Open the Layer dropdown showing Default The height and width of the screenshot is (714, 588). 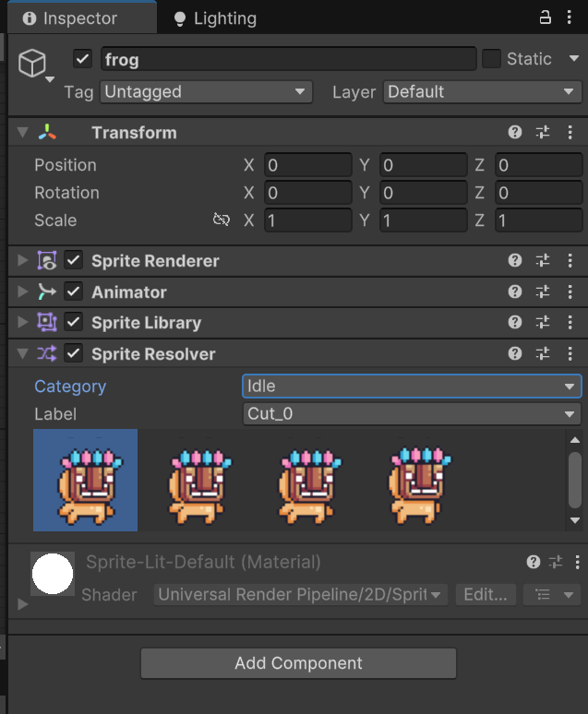[483, 92]
